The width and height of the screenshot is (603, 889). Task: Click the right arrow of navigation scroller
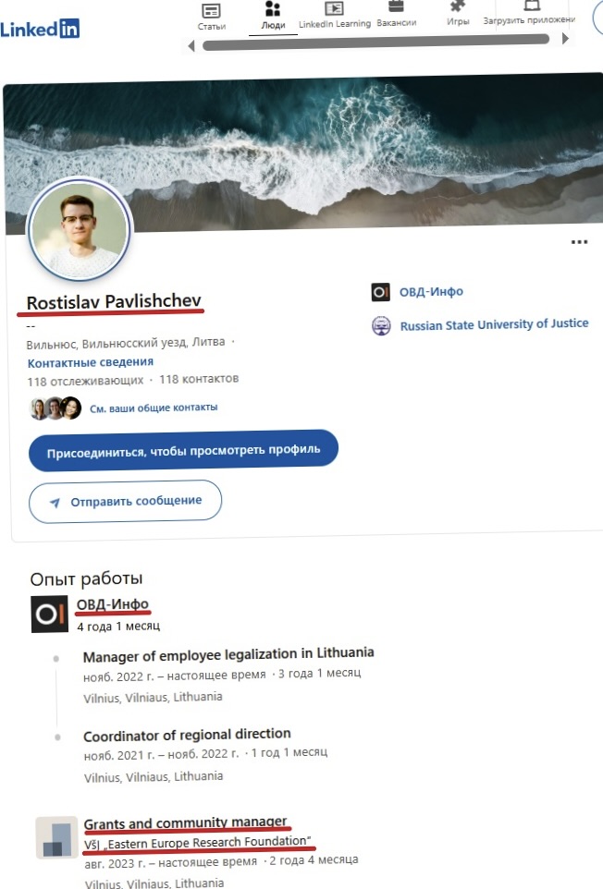click(x=565, y=39)
